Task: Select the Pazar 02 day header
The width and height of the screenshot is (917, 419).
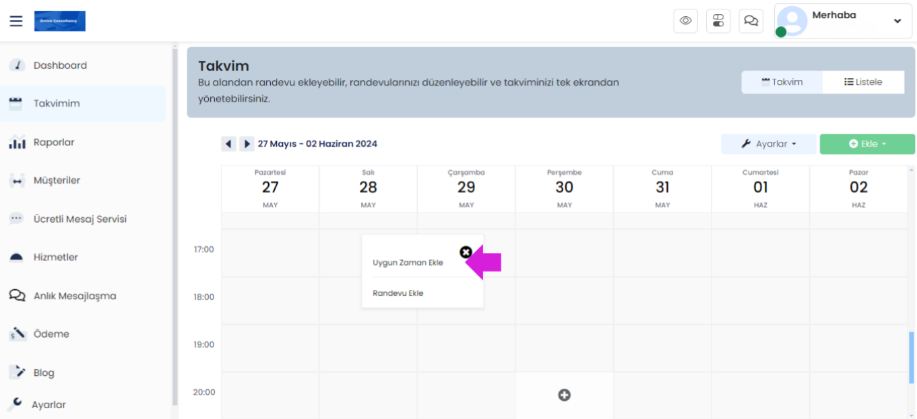Action: (x=858, y=189)
